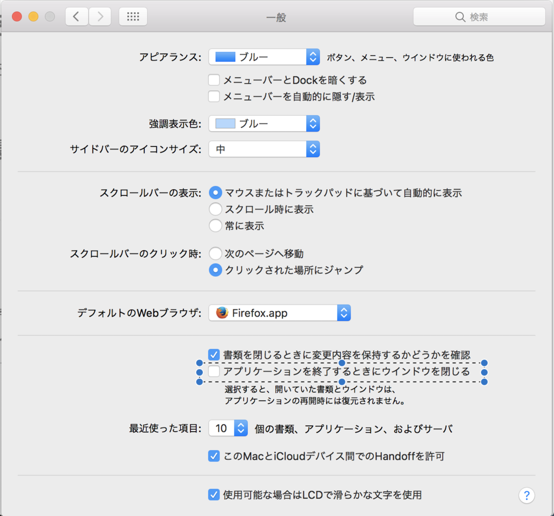The height and width of the screenshot is (516, 554).
Task: Click text ボタン、メニュー、ウインドウに使われる色
Action: click(x=410, y=57)
